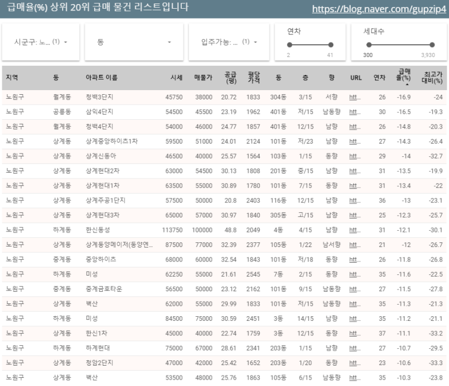The width and height of the screenshot is (449, 386).
Task: Sort by the 최고가대비(%) column header
Action: click(x=432, y=77)
